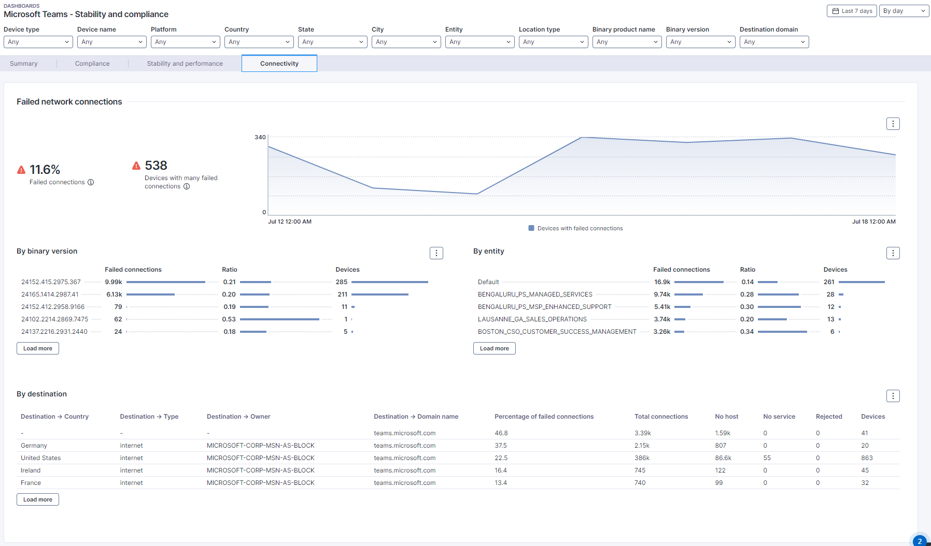Open the By destination options menu
Image resolution: width=931 pixels, height=546 pixels.
click(893, 396)
